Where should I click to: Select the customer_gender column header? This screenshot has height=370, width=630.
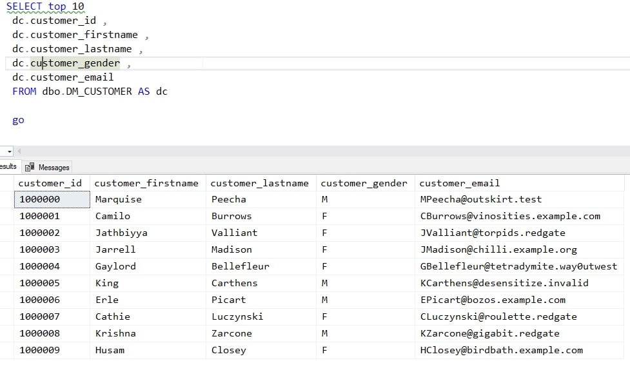[x=366, y=183]
